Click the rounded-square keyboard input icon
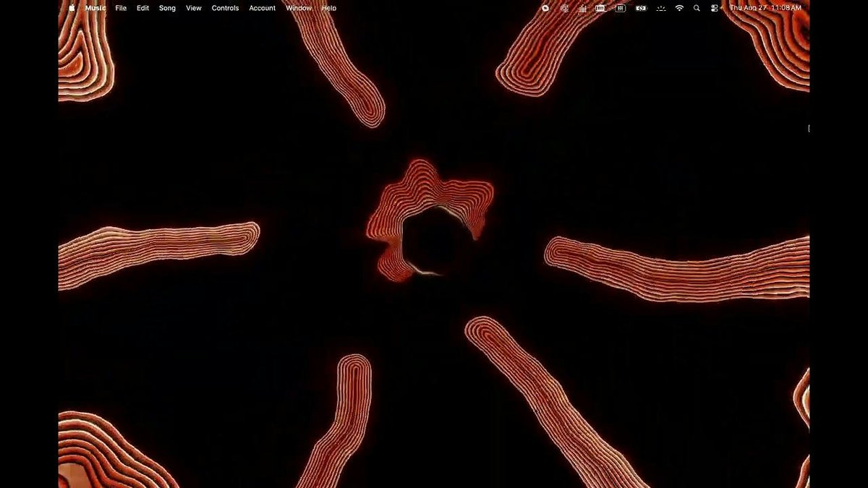The height and width of the screenshot is (488, 868). 621,8
